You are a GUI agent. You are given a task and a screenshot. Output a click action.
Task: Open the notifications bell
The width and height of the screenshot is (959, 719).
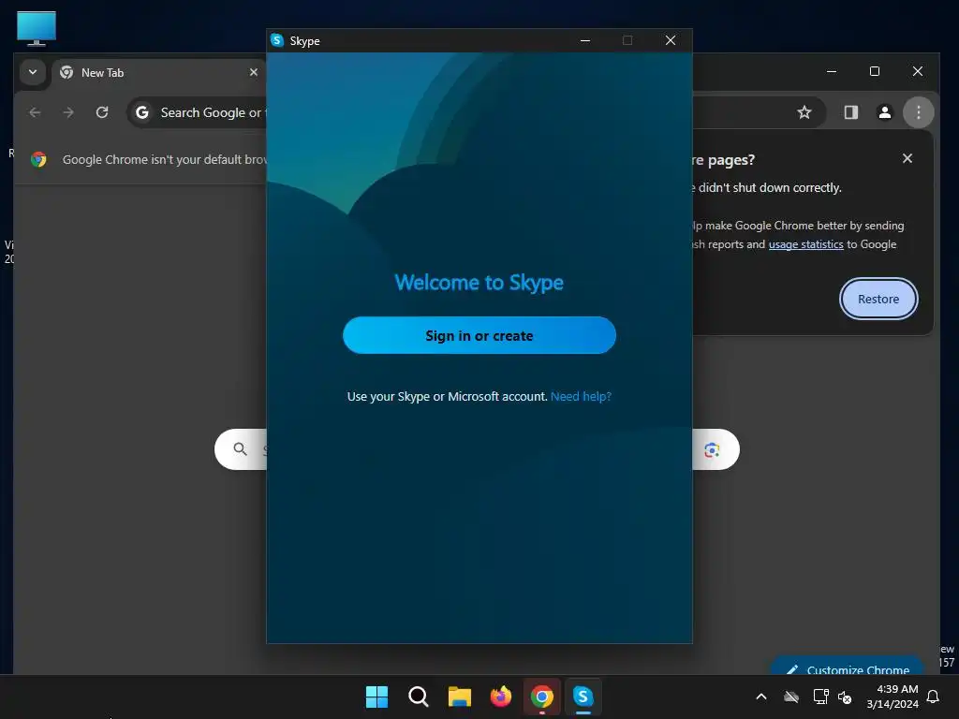pos(934,697)
